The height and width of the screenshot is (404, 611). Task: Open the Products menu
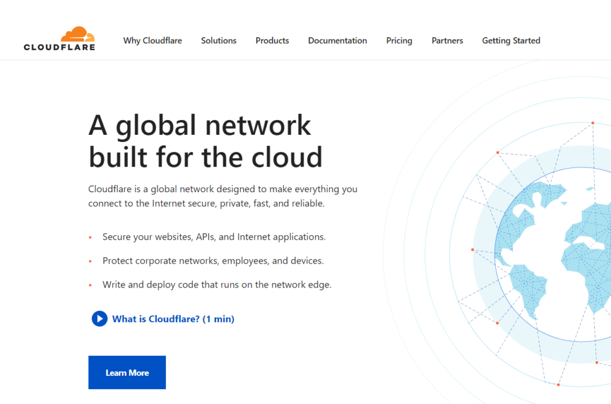[272, 41]
